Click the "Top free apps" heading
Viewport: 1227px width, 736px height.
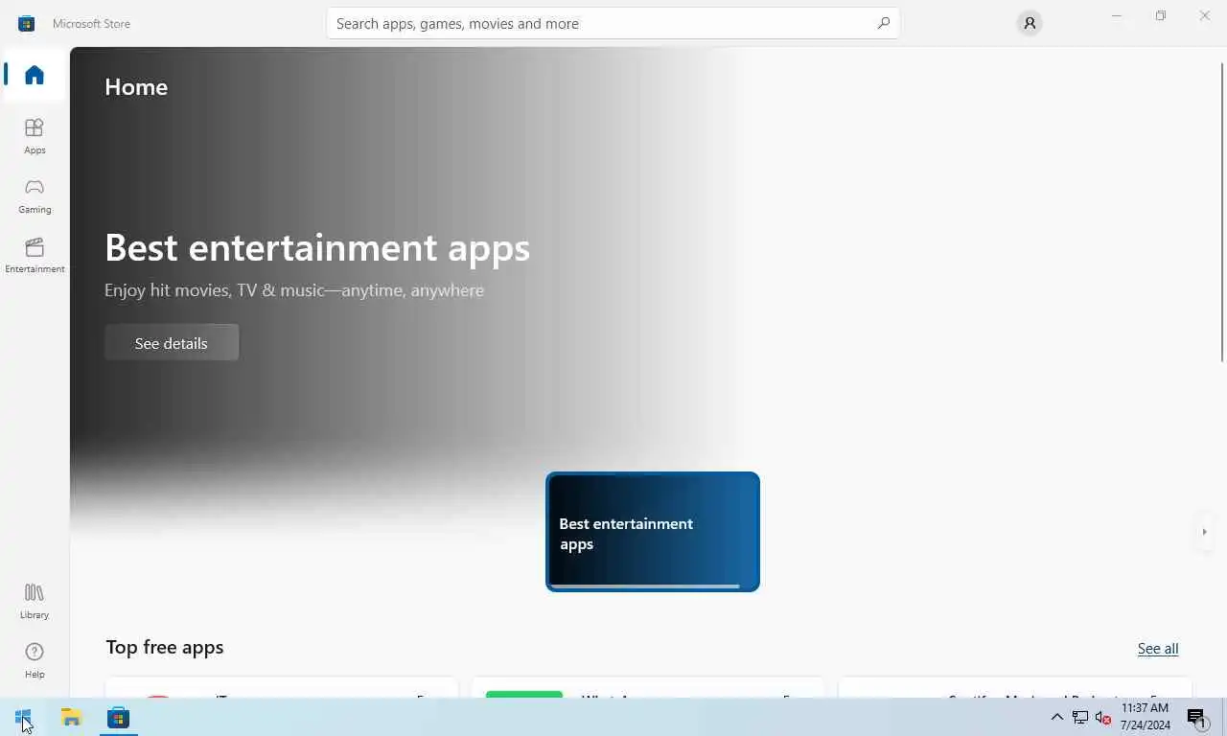point(165,647)
